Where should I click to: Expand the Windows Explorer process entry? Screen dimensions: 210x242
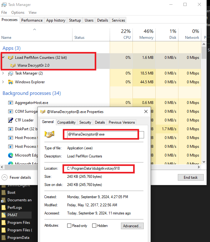tap(3, 82)
